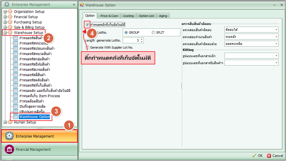Collapse the Warehouse Setup tree node

coord(5,32)
